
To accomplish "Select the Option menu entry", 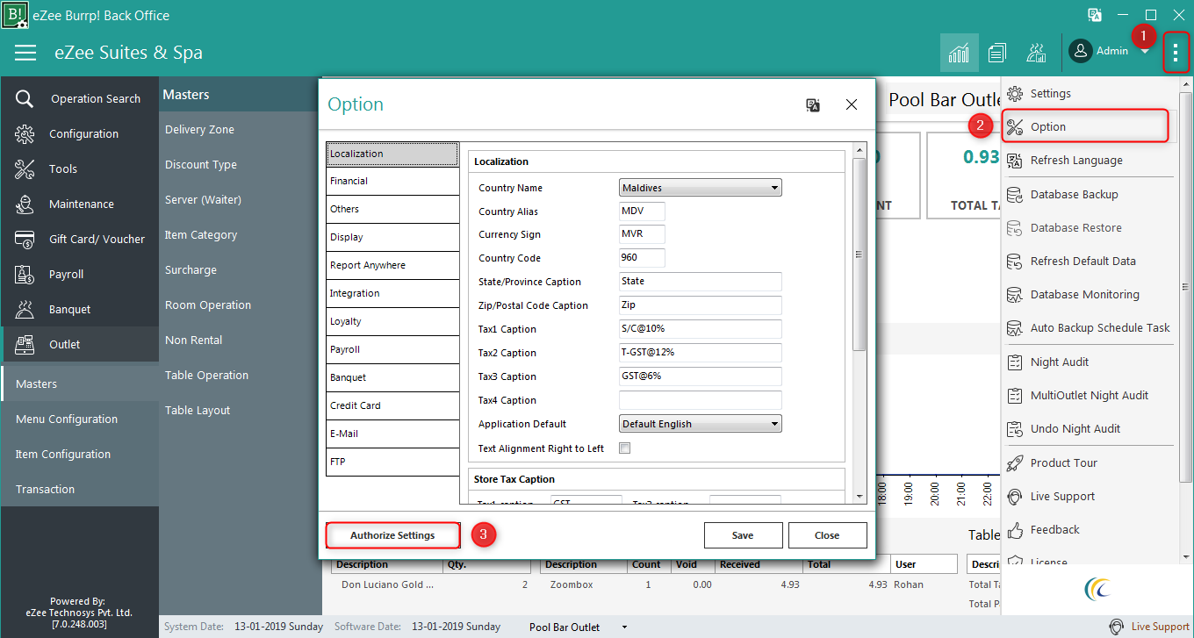I will 1084,126.
